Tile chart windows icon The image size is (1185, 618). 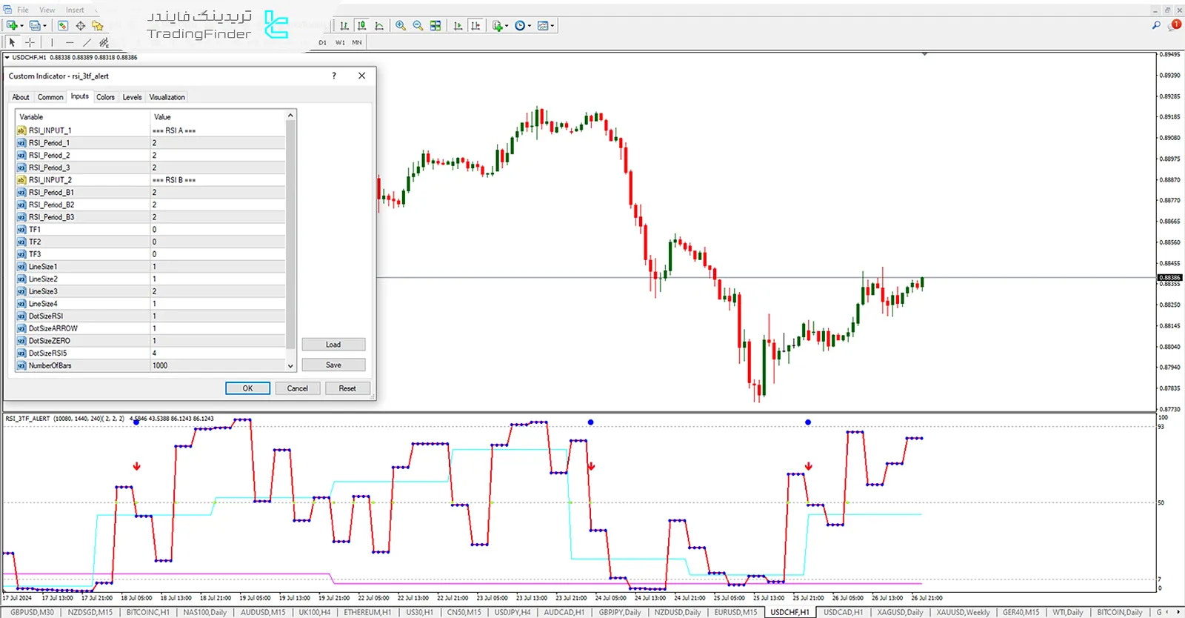(x=435, y=26)
